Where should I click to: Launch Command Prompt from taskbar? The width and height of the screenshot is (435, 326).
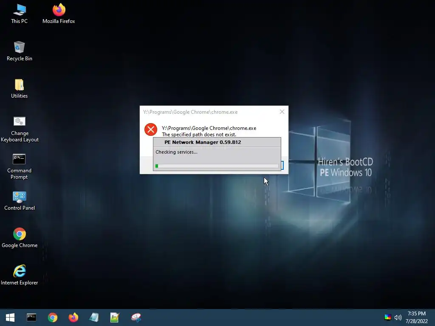[31, 318]
